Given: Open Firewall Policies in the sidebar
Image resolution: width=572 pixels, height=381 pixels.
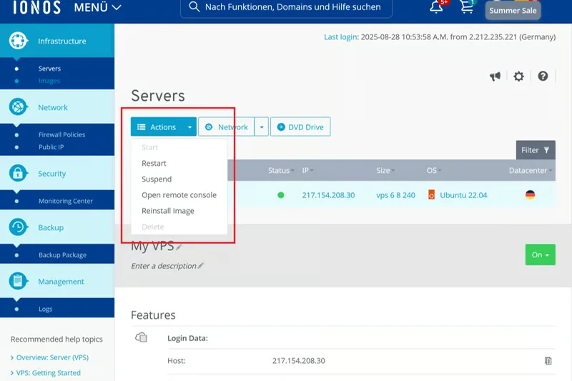Looking at the screenshot, I should (x=61, y=134).
